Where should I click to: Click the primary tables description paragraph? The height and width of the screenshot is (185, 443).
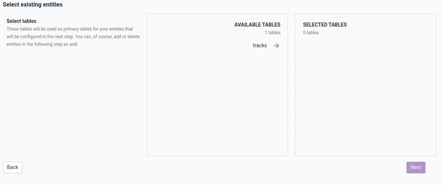73,36
